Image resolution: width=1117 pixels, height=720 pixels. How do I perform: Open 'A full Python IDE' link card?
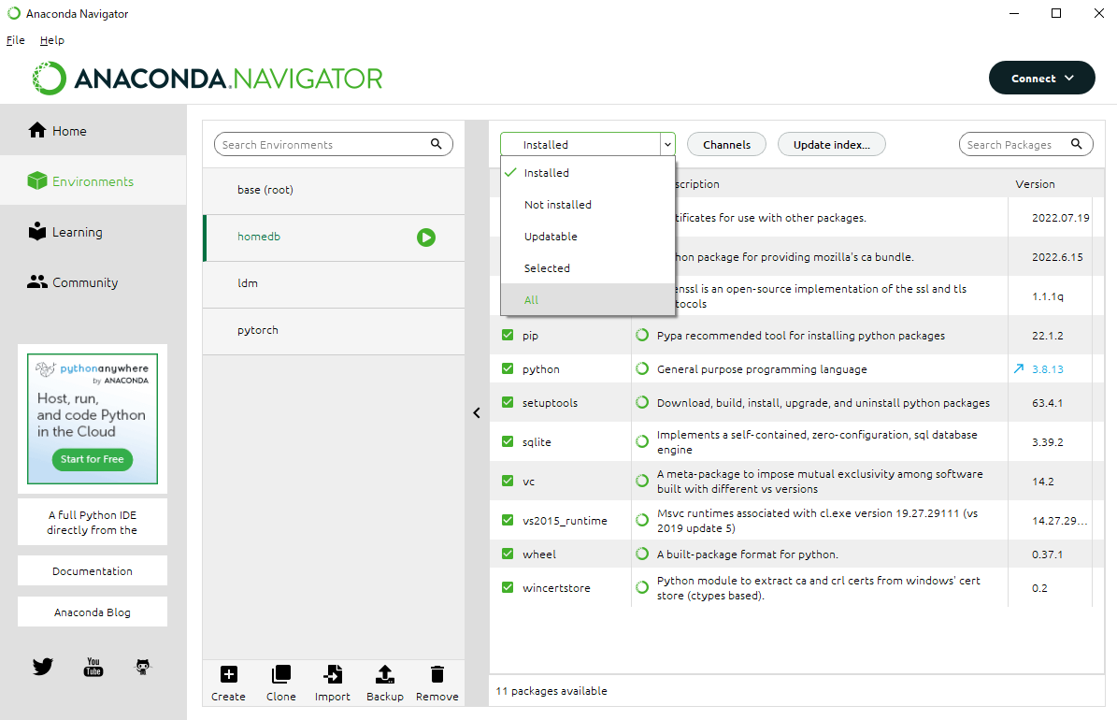click(x=93, y=523)
